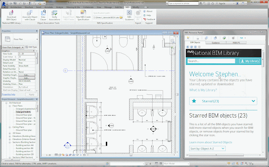Follow the What is My Library link
Viewport: 269px width, 167px height.
[203, 90]
